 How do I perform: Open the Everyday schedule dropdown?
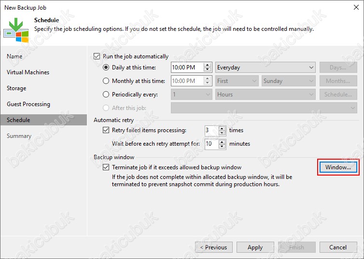266,68
